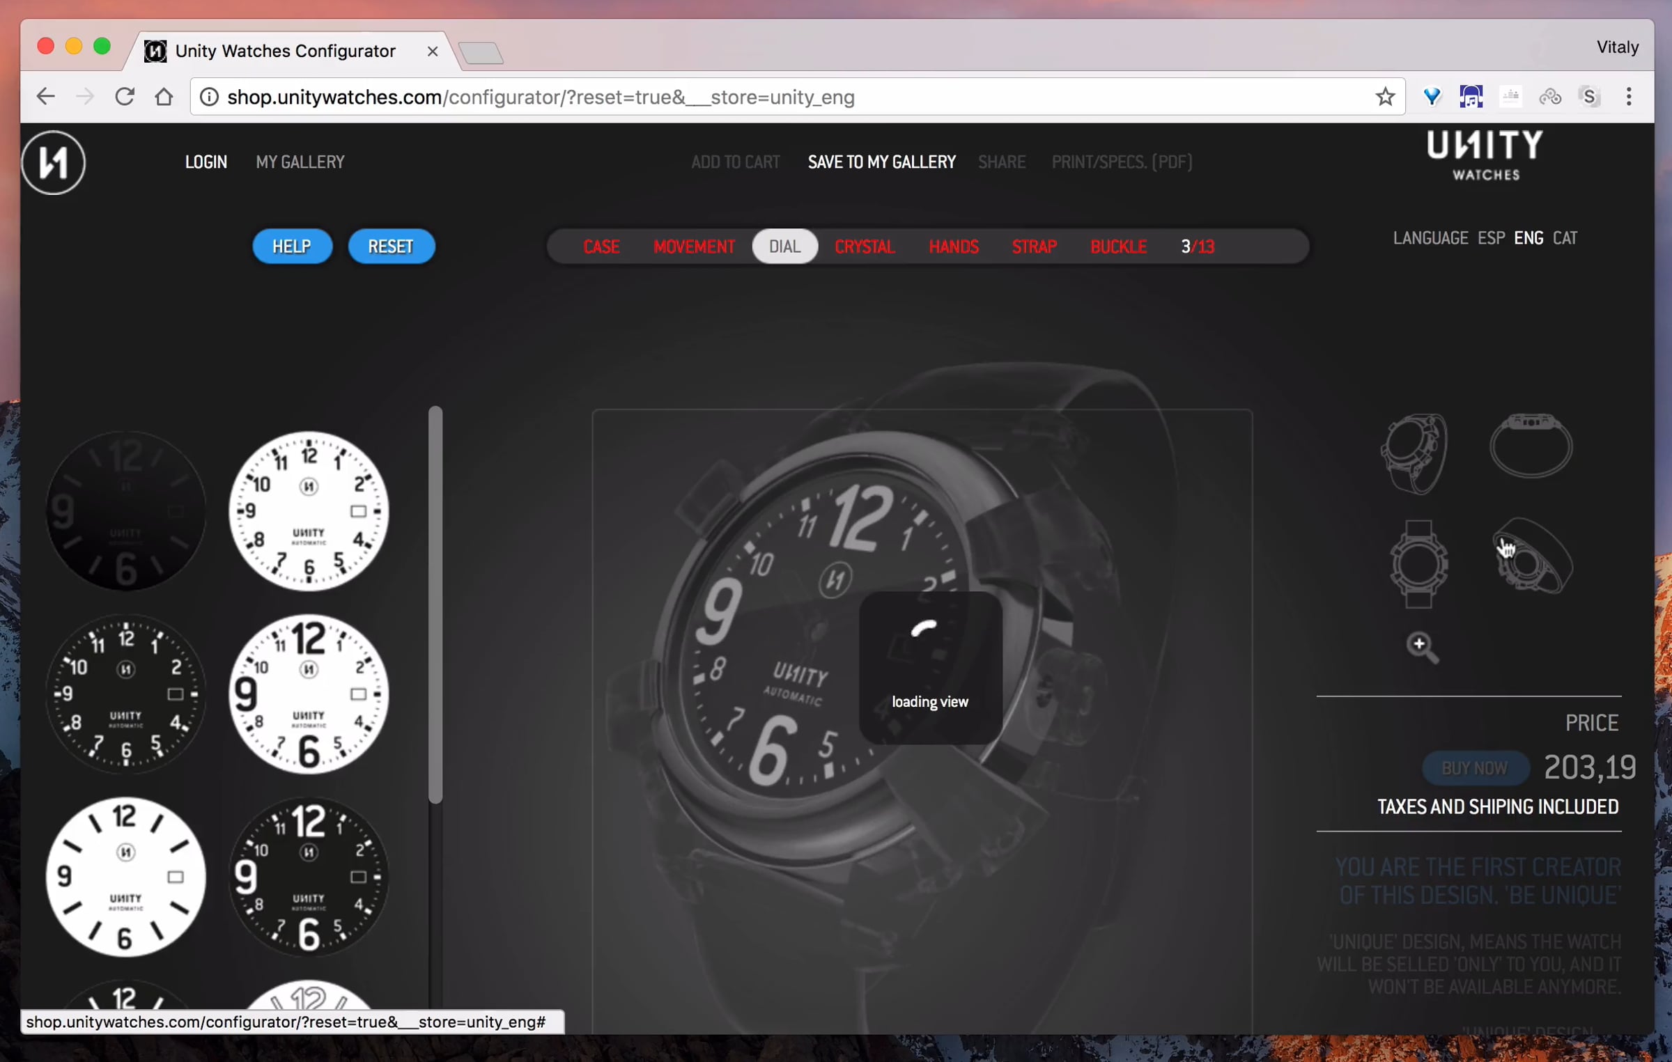Open a new browser tab
1672x1062 pixels.
tap(481, 52)
